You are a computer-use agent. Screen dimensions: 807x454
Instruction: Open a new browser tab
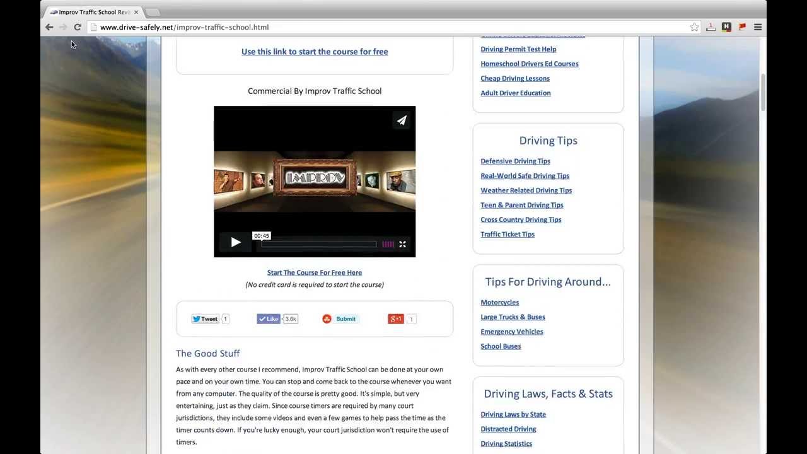pyautogui.click(x=153, y=12)
